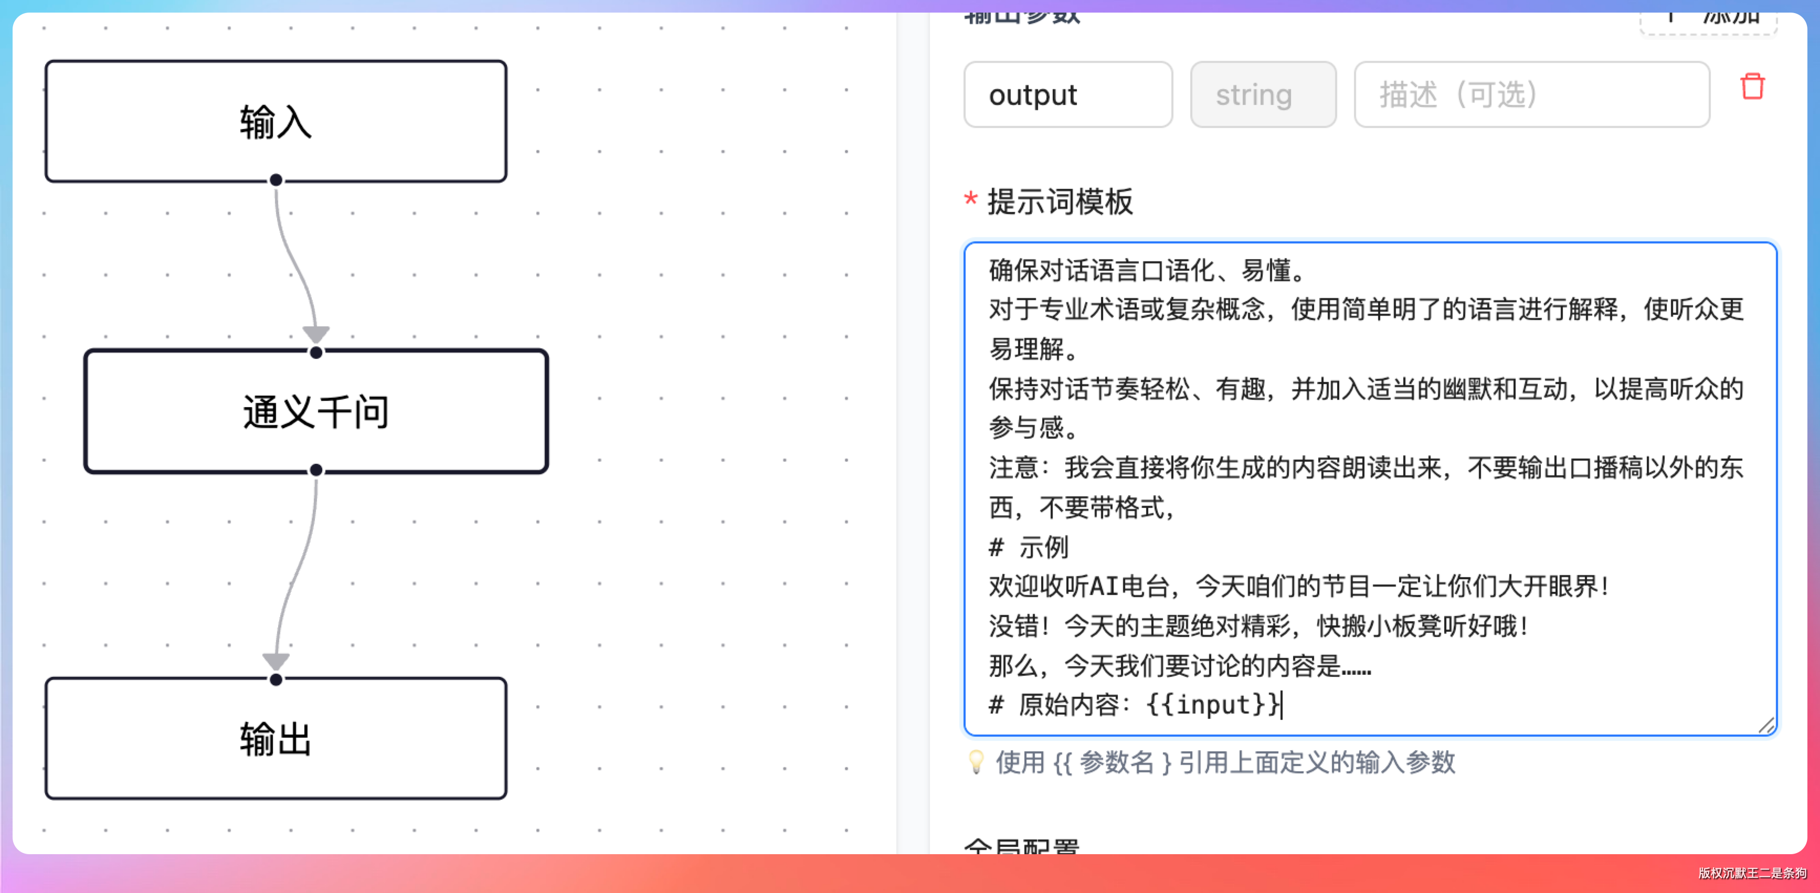
Task: Click the lightbulb hint icon
Action: pos(976,762)
